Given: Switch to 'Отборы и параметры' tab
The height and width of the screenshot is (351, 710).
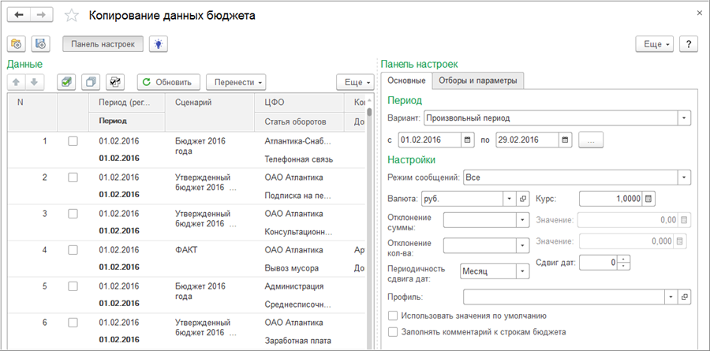Looking at the screenshot, I should (476, 80).
